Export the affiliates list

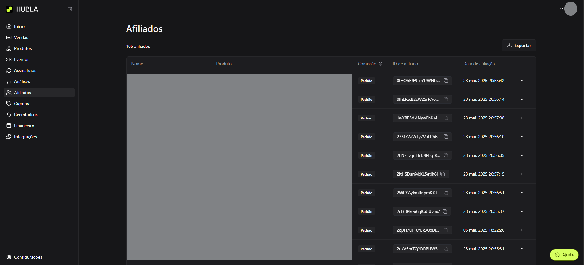(x=519, y=45)
